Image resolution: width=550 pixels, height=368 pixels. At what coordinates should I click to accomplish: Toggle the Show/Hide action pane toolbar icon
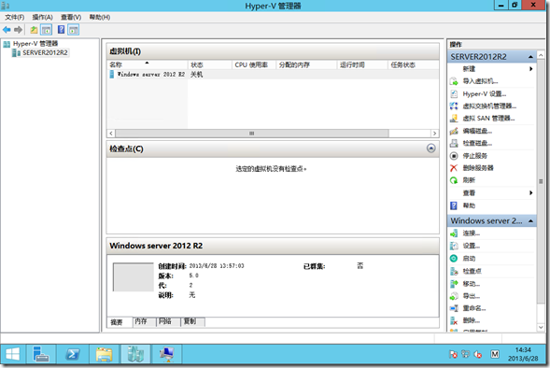(x=74, y=30)
